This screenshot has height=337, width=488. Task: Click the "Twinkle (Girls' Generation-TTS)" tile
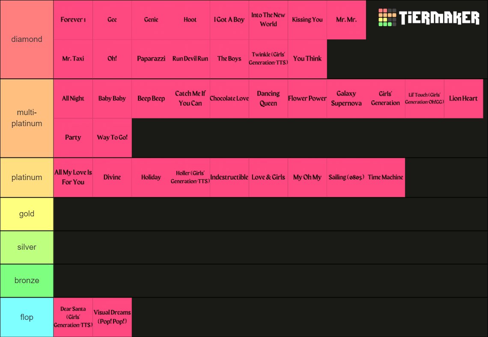click(268, 59)
